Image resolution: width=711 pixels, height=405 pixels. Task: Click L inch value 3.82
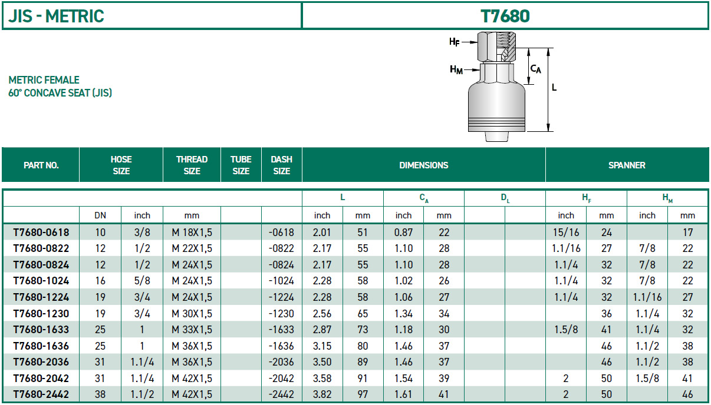point(322,394)
